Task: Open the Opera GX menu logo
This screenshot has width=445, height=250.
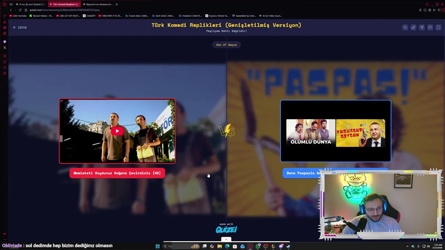Action: click(x=5, y=4)
